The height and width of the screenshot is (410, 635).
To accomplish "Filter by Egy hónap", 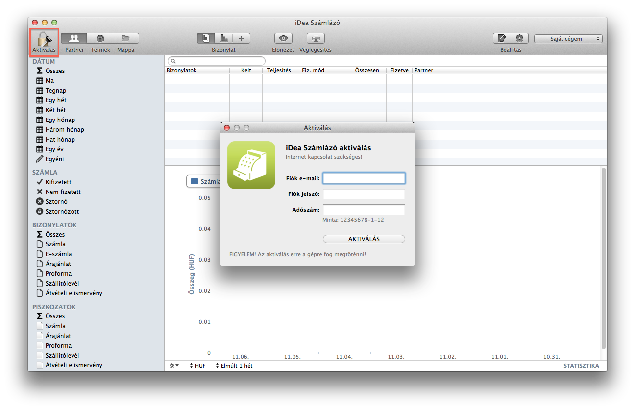I will click(55, 120).
